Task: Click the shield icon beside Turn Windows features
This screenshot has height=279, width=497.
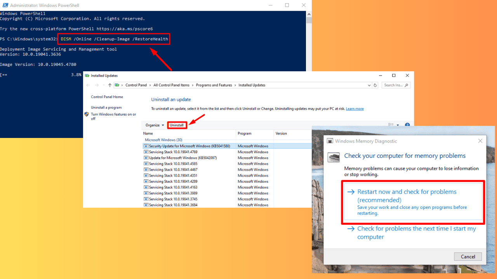Action: pyautogui.click(x=87, y=114)
